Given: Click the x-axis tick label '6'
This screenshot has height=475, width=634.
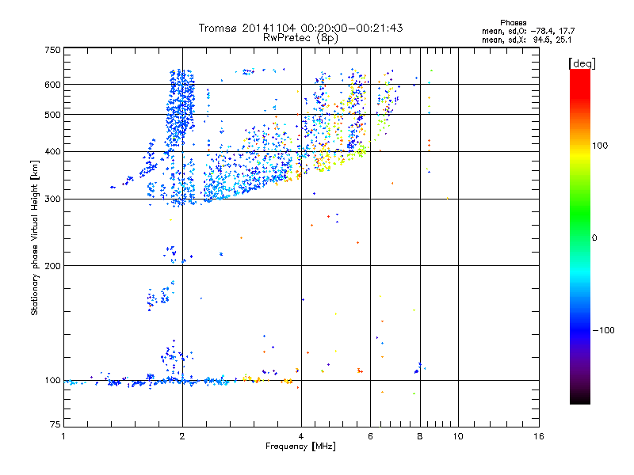Looking at the screenshot, I should tap(370, 436).
